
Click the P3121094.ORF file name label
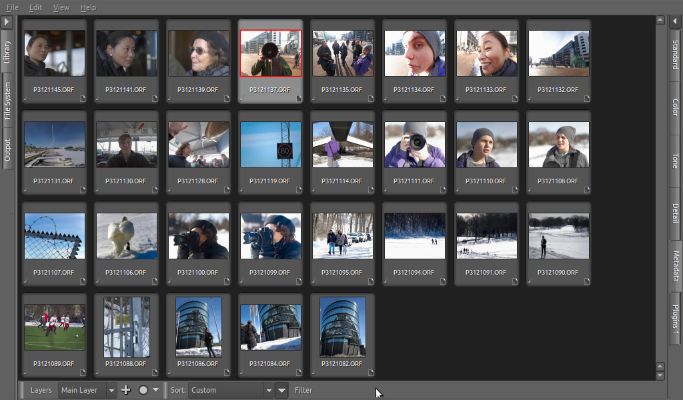[x=414, y=273]
